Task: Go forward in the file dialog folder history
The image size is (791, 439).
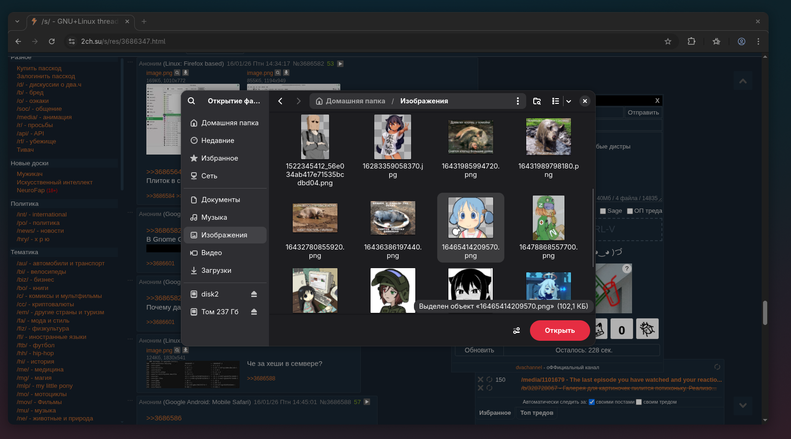Action: coord(299,101)
